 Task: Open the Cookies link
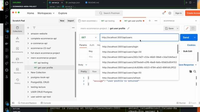[x=191, y=45]
